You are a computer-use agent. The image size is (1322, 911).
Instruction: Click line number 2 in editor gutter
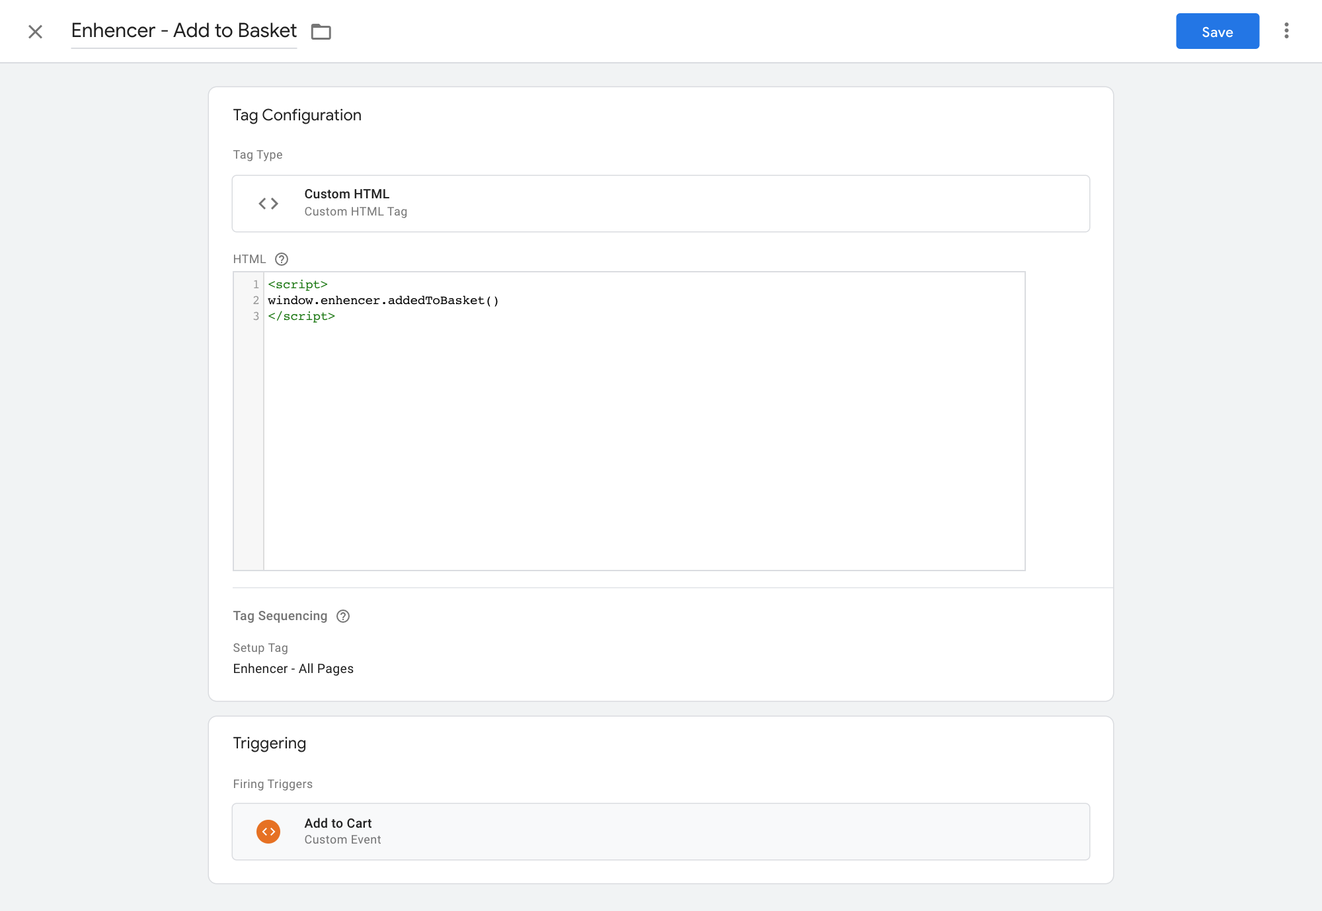[x=256, y=301]
